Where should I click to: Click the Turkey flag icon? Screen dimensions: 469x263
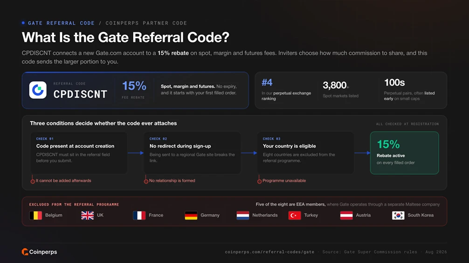pyautogui.click(x=294, y=215)
